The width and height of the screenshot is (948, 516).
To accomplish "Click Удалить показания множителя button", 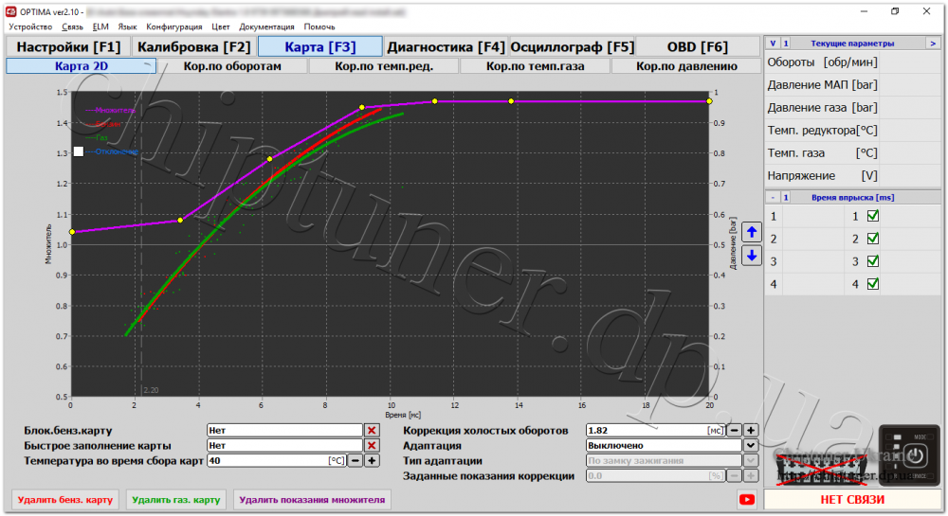I will click(312, 500).
